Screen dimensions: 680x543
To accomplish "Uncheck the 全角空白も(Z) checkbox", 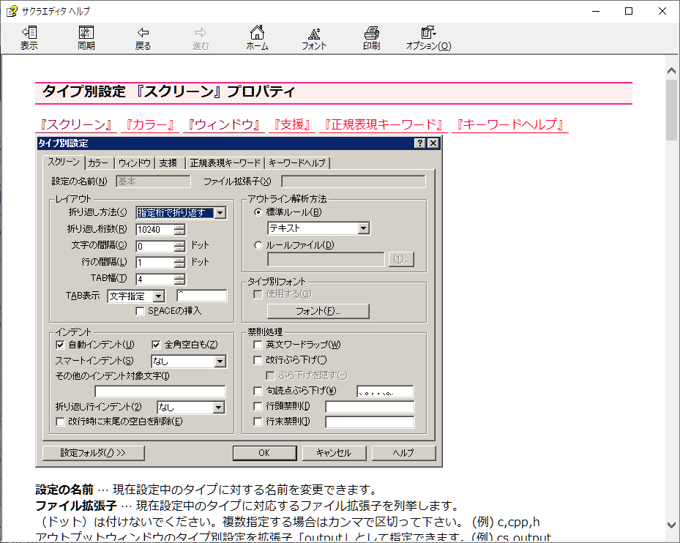I will click(156, 345).
